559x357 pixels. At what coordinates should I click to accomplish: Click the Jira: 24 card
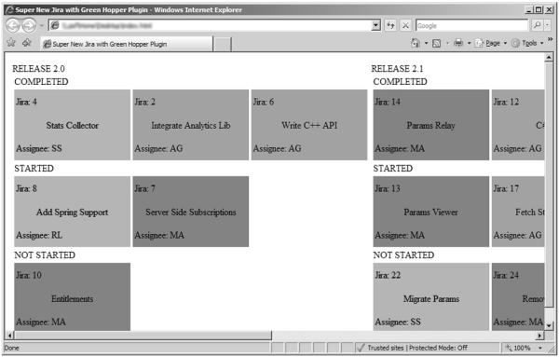(518, 296)
